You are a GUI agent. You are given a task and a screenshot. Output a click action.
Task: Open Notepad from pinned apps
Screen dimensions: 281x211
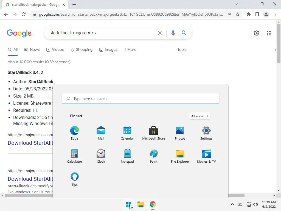(x=127, y=156)
